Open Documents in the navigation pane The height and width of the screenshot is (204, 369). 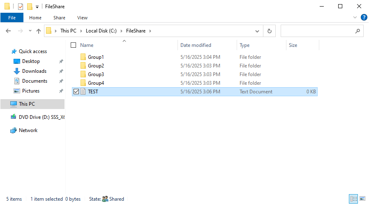tap(35, 81)
